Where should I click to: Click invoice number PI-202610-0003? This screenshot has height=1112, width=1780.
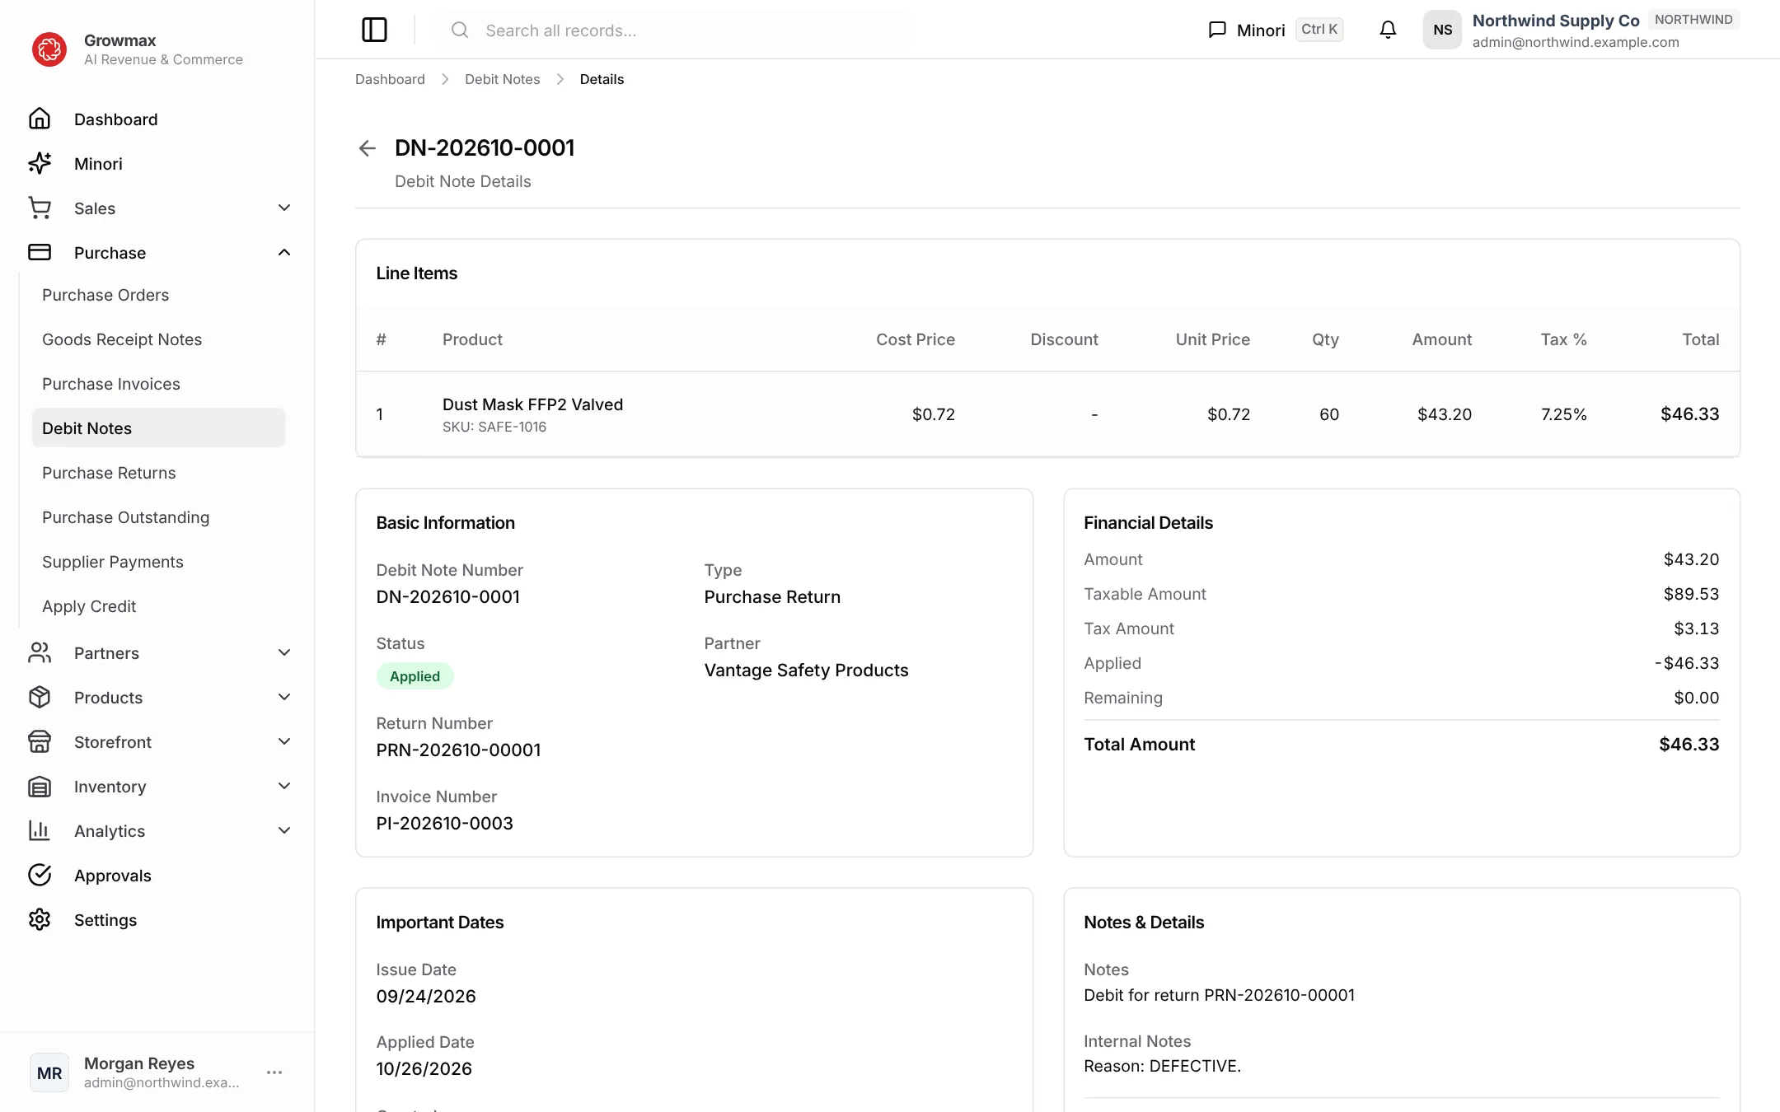tap(444, 824)
